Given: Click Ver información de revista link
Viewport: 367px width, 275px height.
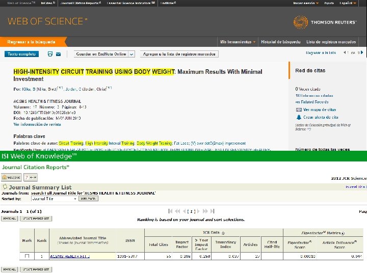Looking at the screenshot, I should tap(37, 124).
